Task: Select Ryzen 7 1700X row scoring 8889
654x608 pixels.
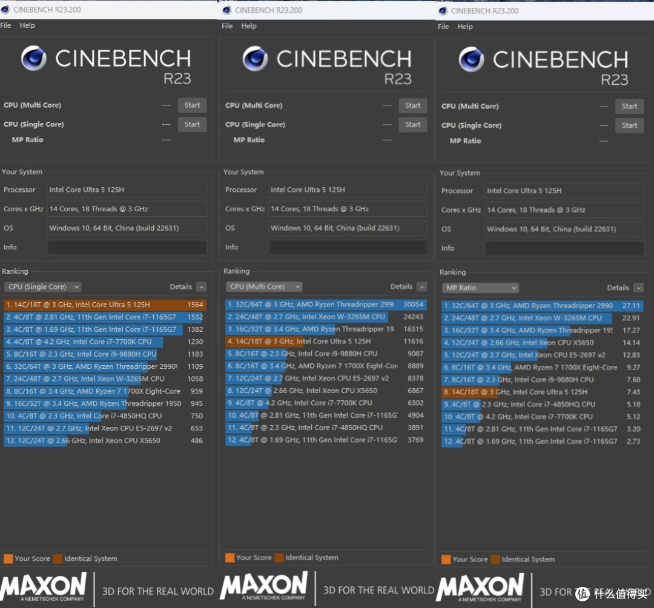Action: (326, 366)
